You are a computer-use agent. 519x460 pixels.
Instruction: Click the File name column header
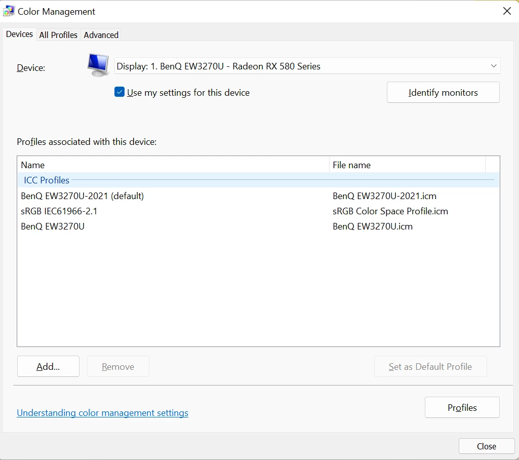(407, 165)
